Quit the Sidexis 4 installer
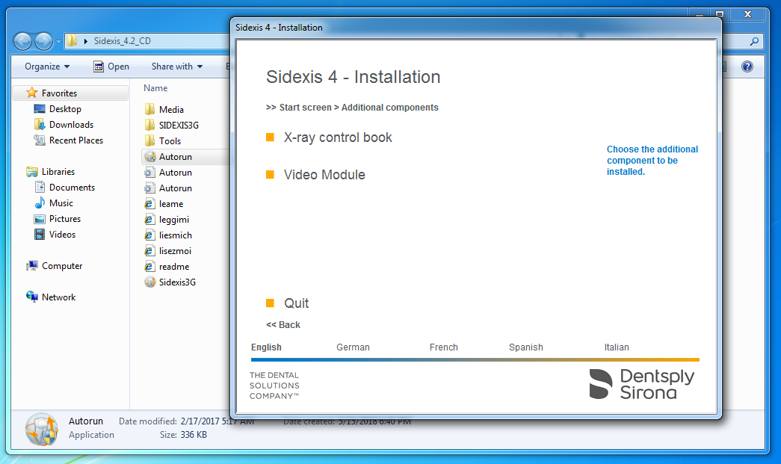The height and width of the screenshot is (464, 781). [297, 303]
